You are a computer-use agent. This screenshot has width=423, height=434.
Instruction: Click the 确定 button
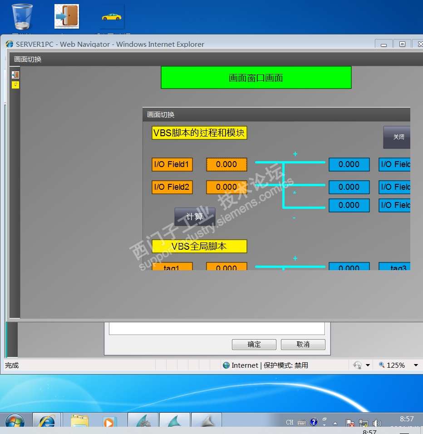(254, 345)
